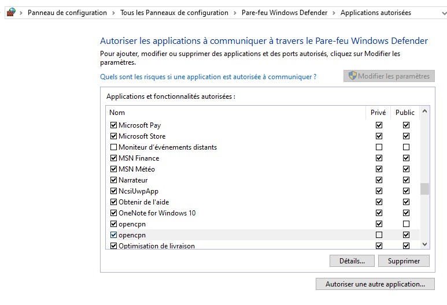
Task: Toggle Public for OneNote for Windows 10
Action: tap(407, 213)
